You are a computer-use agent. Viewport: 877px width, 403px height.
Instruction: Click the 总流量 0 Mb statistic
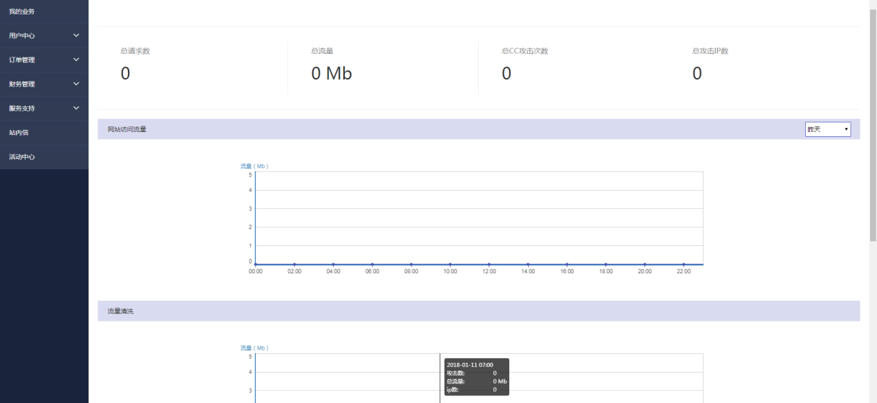[x=331, y=74]
